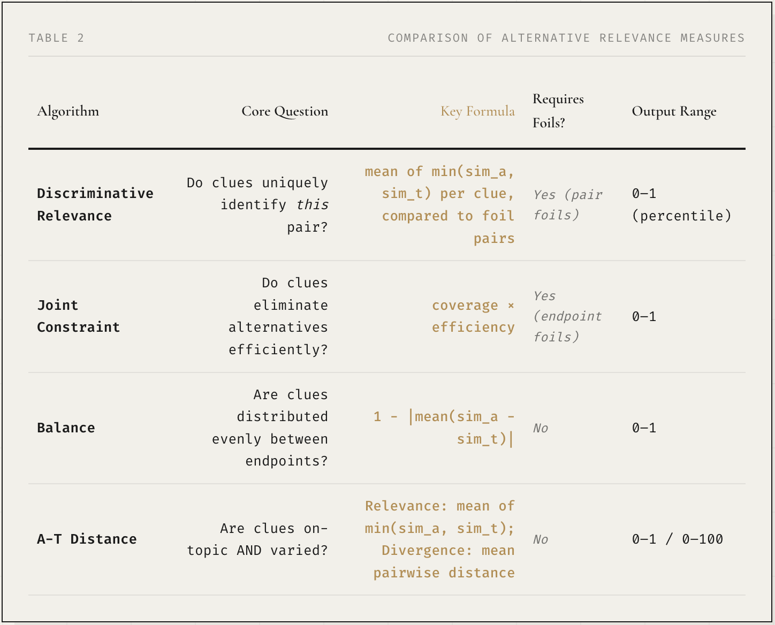Click the Comparison of Alternative Relevance Measures title

pyautogui.click(x=566, y=38)
